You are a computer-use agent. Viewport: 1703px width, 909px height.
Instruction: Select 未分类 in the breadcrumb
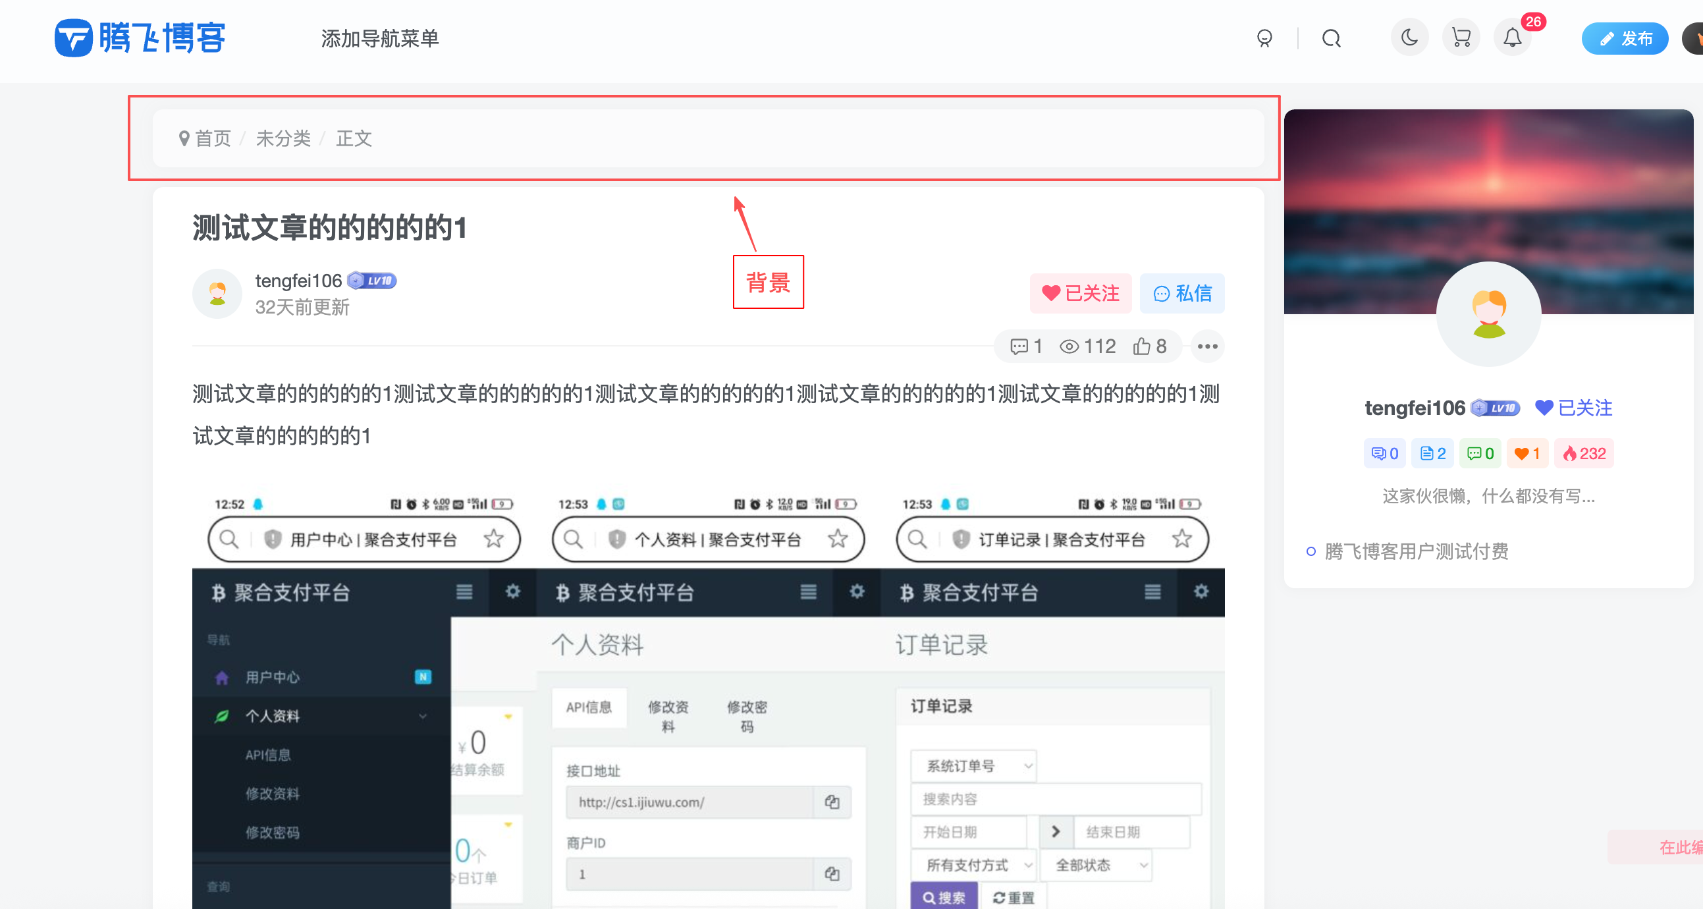click(x=283, y=139)
